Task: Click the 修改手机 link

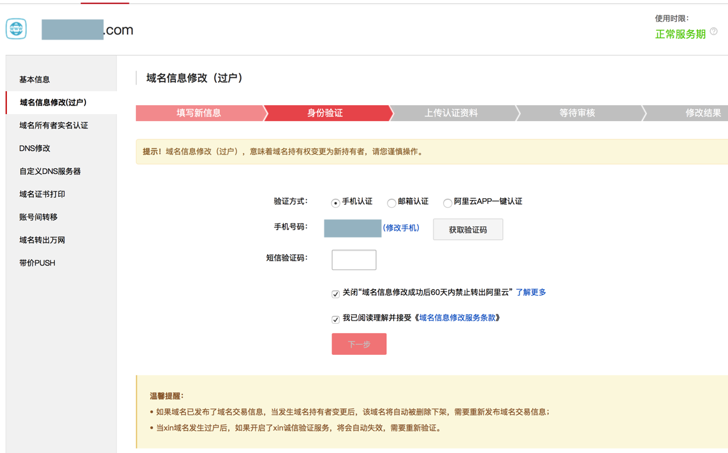Action: 401,228
